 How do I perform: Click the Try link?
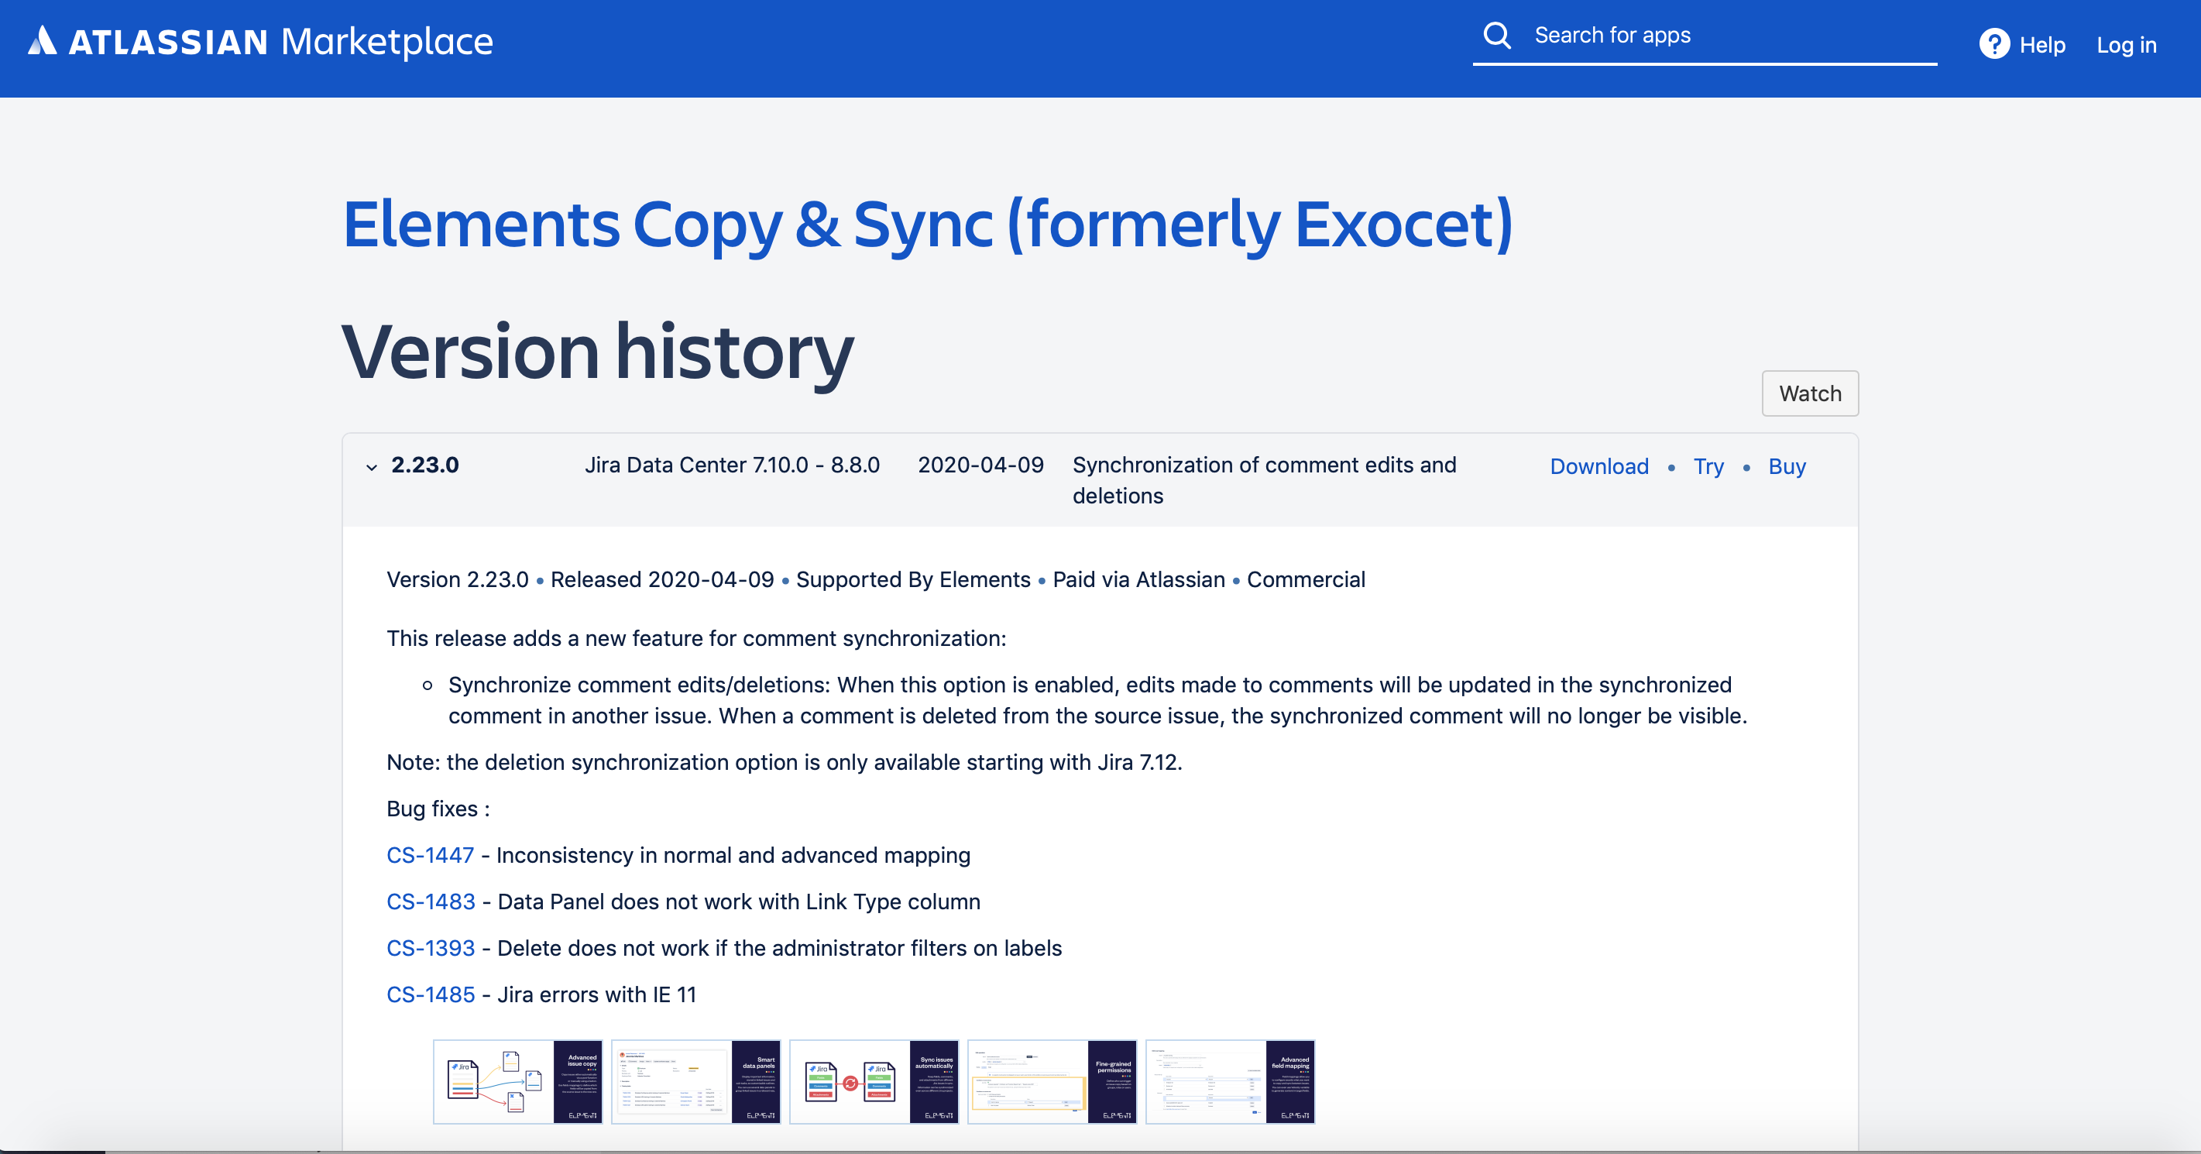pyautogui.click(x=1708, y=466)
